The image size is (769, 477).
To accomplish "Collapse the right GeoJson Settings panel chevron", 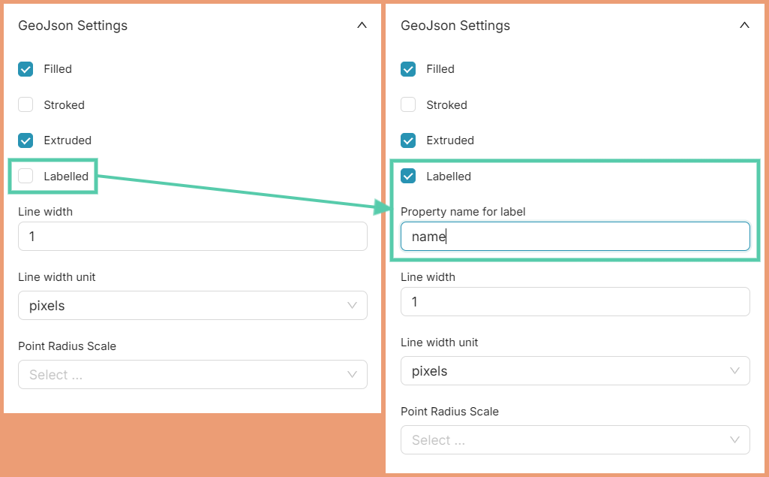I will [x=744, y=26].
